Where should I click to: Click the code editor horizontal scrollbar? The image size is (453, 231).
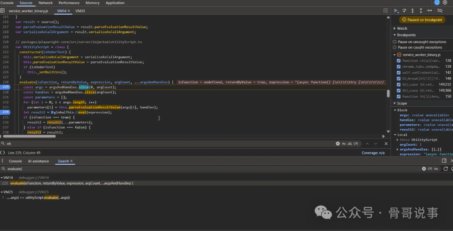pyautogui.click(x=29, y=136)
